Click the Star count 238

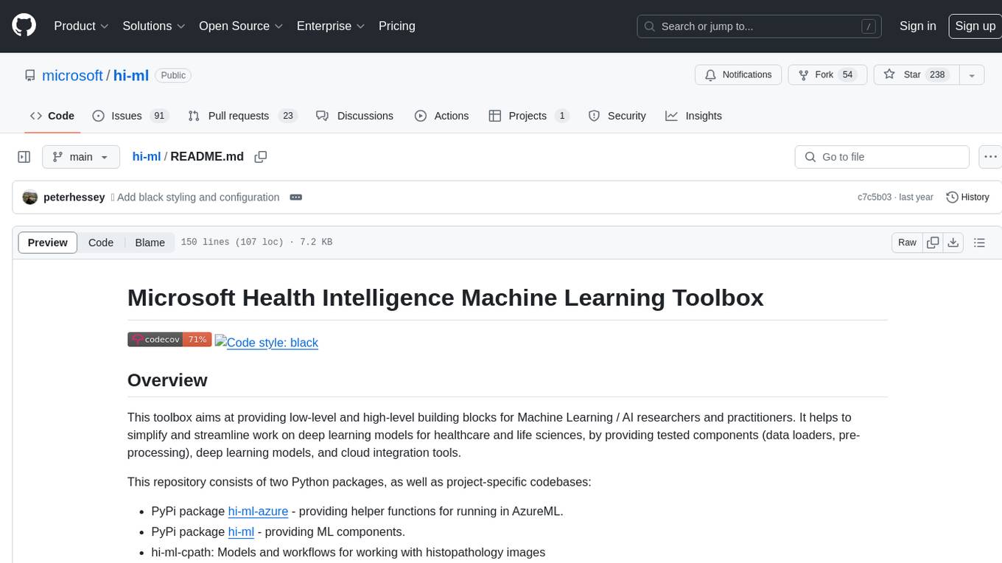[x=937, y=74]
